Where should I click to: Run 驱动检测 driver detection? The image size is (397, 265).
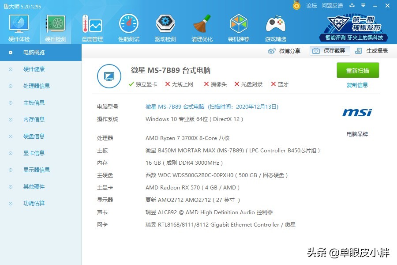[165, 26]
